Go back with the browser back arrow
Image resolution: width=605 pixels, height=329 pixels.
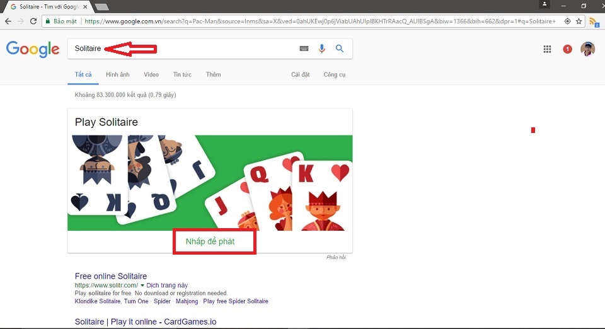tap(8, 21)
